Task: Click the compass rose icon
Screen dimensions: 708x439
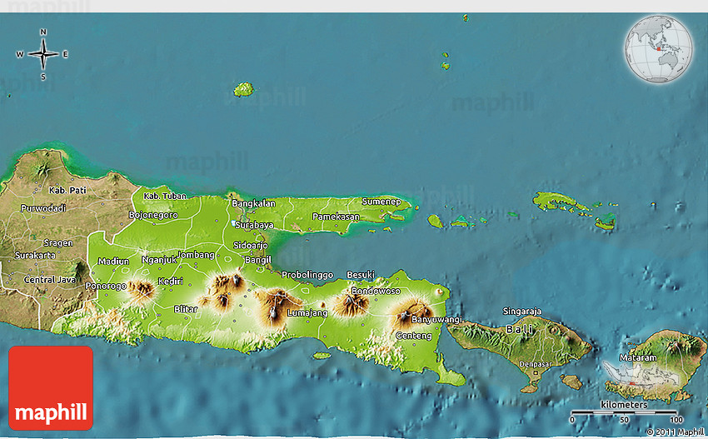Action: [42, 54]
